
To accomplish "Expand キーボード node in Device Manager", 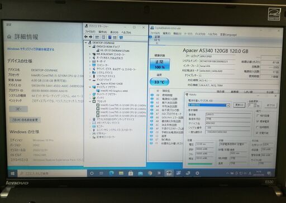I will pyautogui.click(x=90, y=61).
